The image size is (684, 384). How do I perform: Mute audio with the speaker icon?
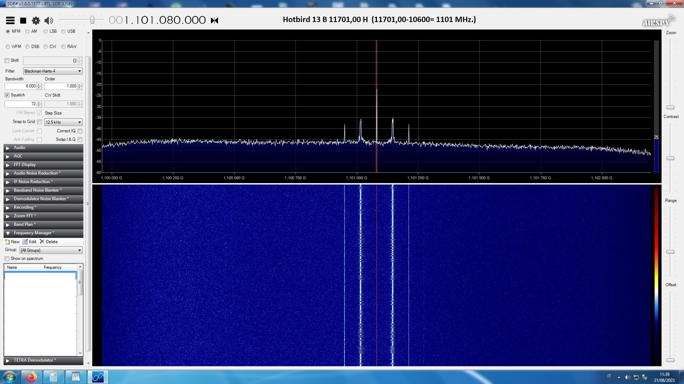pos(49,21)
